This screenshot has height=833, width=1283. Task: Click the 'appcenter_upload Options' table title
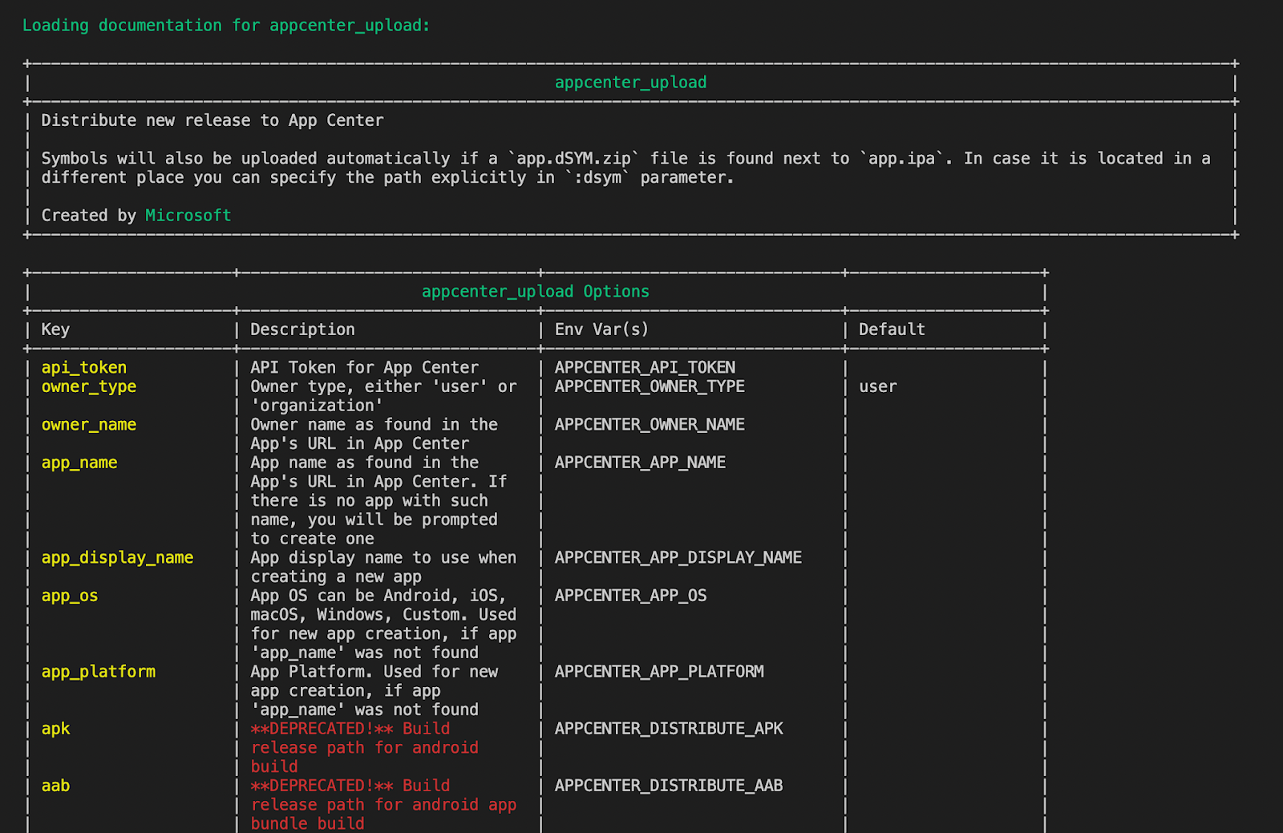pyautogui.click(x=536, y=292)
